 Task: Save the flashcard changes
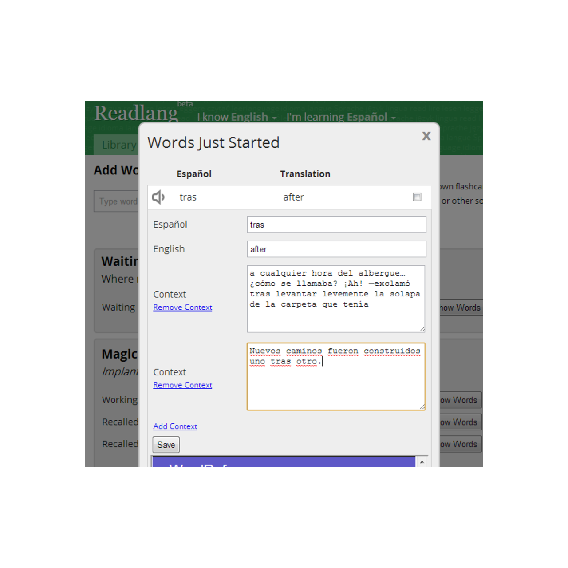(x=166, y=444)
